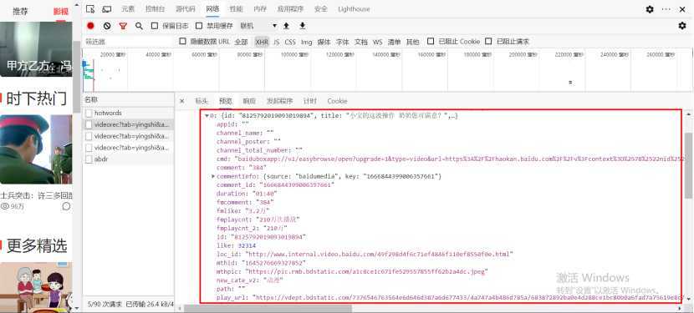Tick the 已阻止请求 checkbox
Screen dimensions: 694x313
(x=488, y=41)
